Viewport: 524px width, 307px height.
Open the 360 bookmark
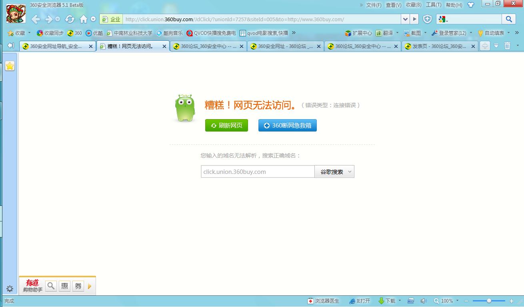point(74,33)
